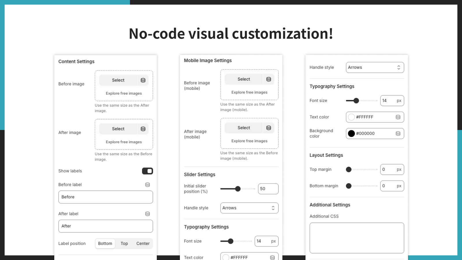Open the Handle style dropdown showing Arrows
462x260 pixels.
(x=375, y=67)
